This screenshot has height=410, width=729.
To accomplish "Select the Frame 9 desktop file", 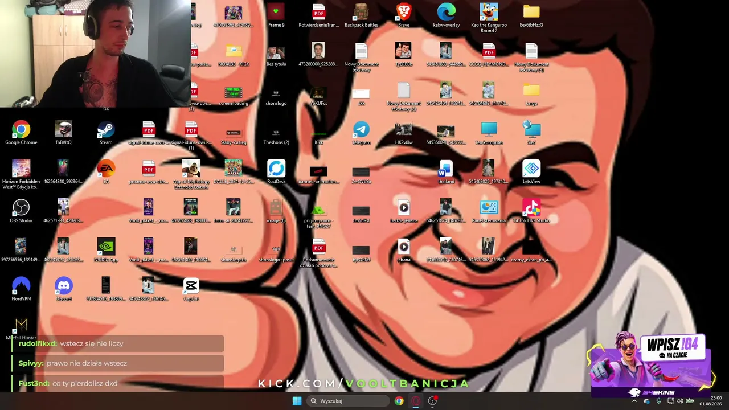I will [x=276, y=15].
